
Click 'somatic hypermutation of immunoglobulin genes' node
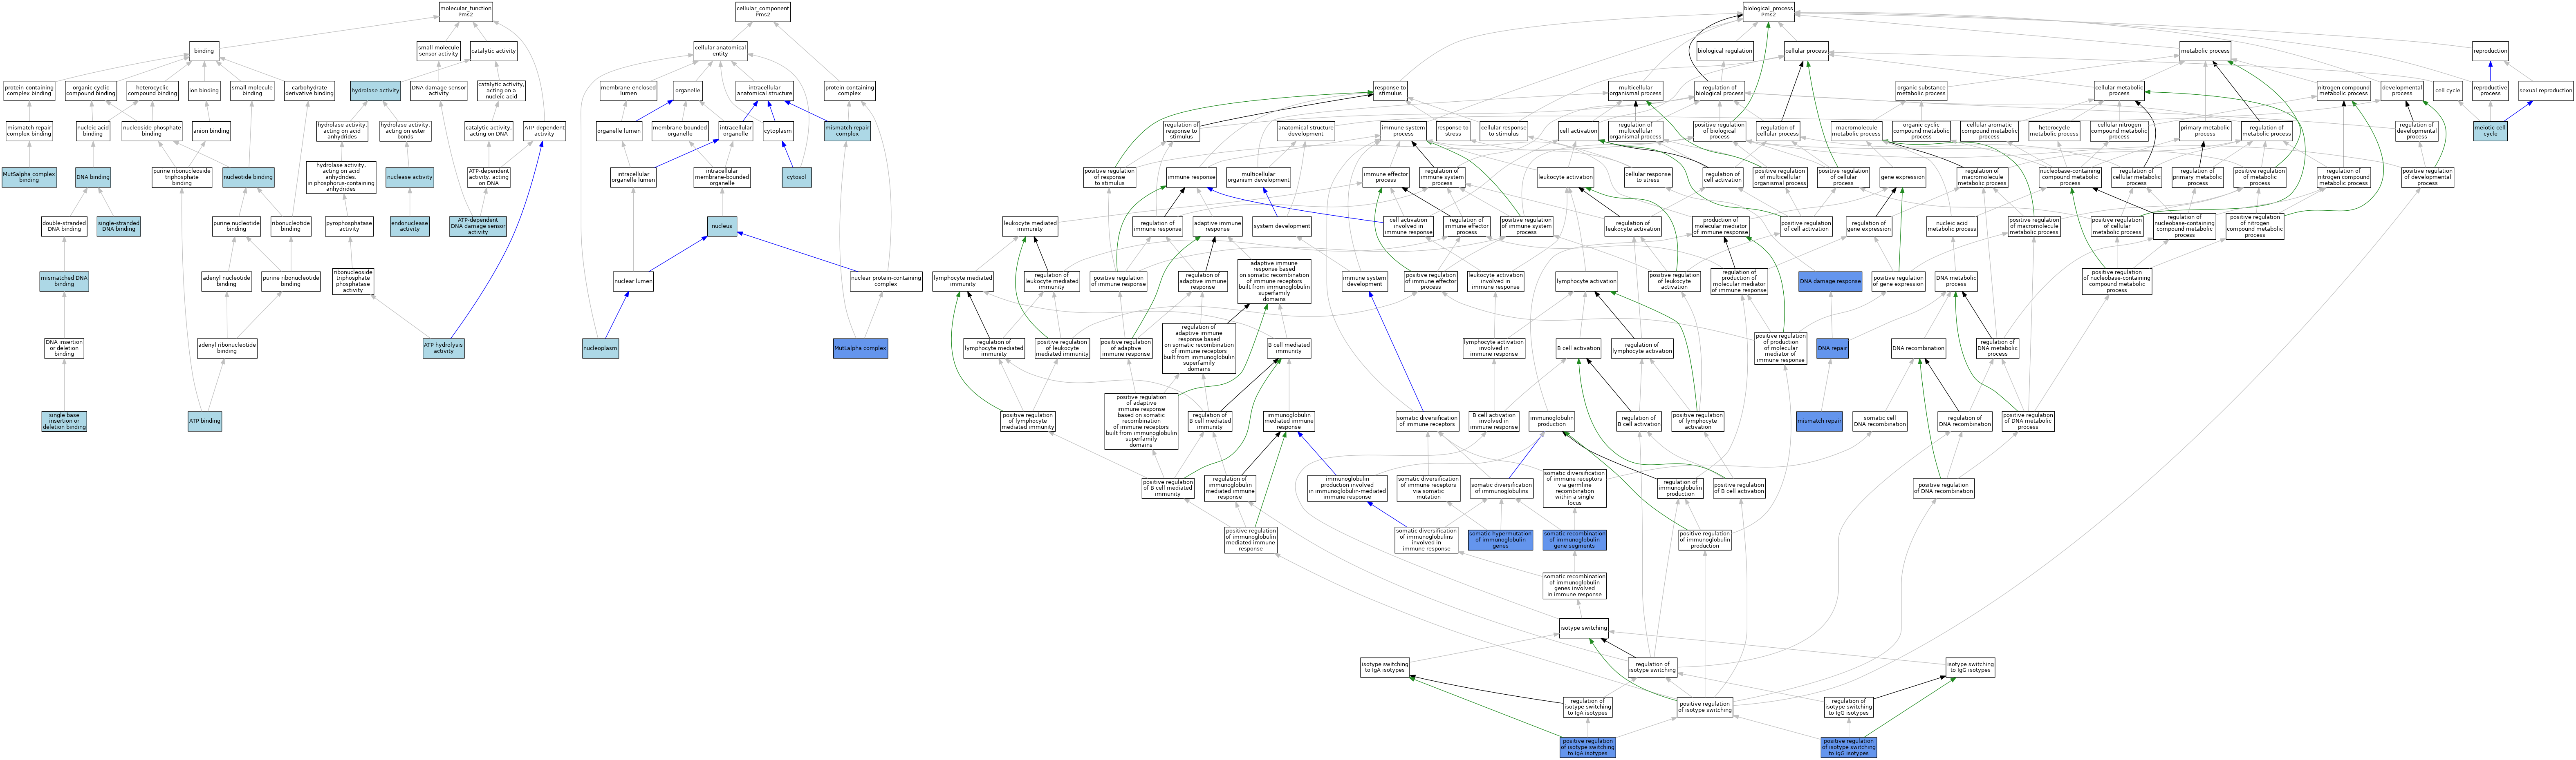click(1500, 540)
